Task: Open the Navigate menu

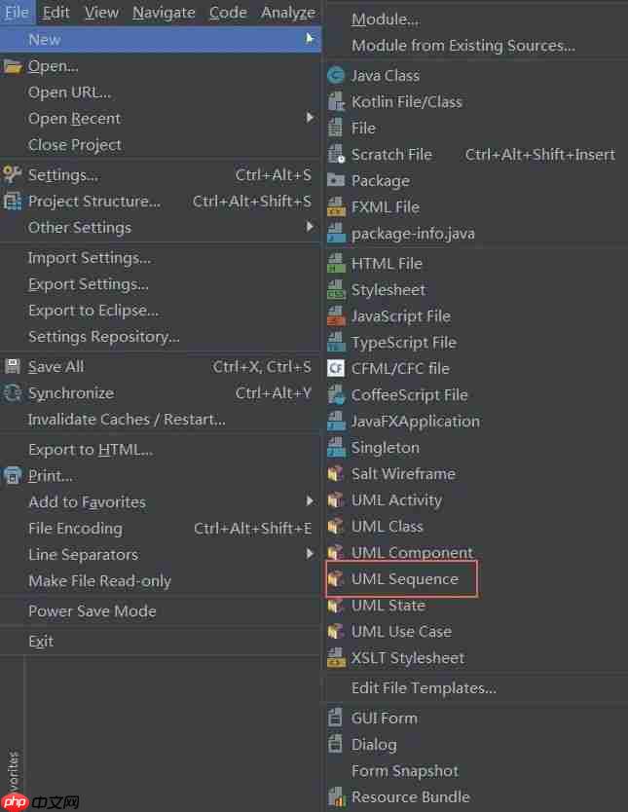Action: tap(164, 13)
